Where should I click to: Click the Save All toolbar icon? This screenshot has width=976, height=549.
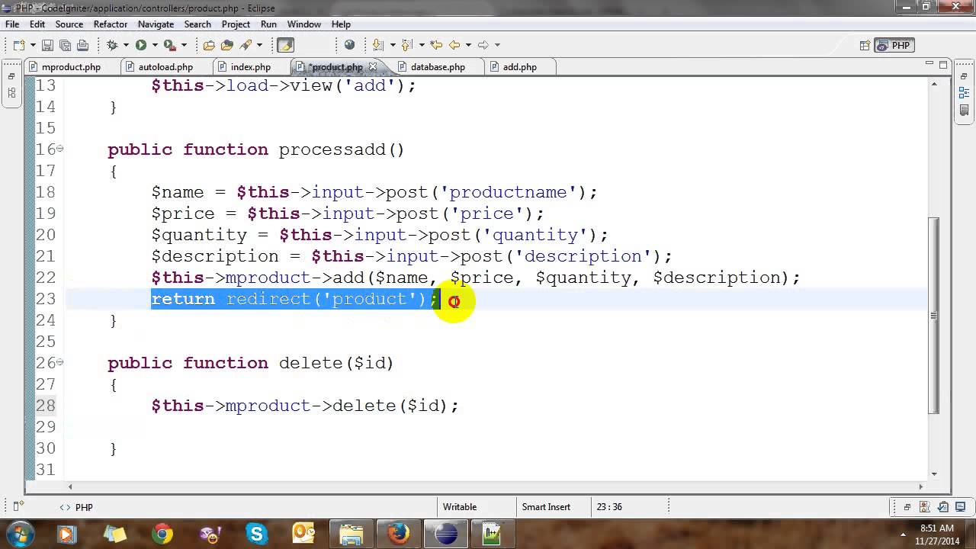(x=65, y=45)
